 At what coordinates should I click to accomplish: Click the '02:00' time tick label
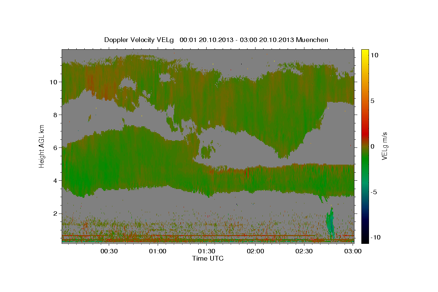click(x=255, y=251)
